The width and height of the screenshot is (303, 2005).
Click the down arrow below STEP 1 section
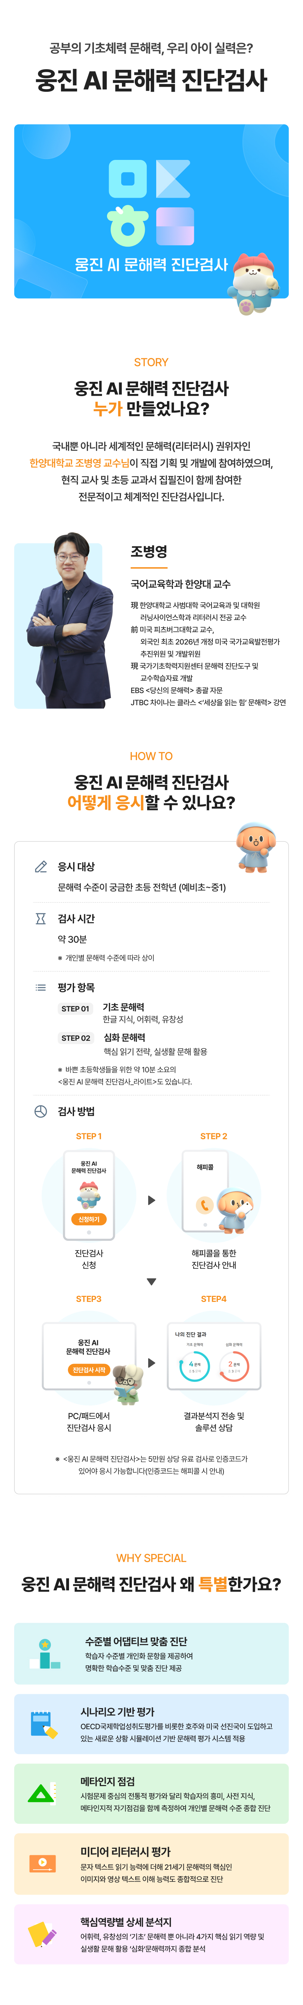pos(151,1281)
